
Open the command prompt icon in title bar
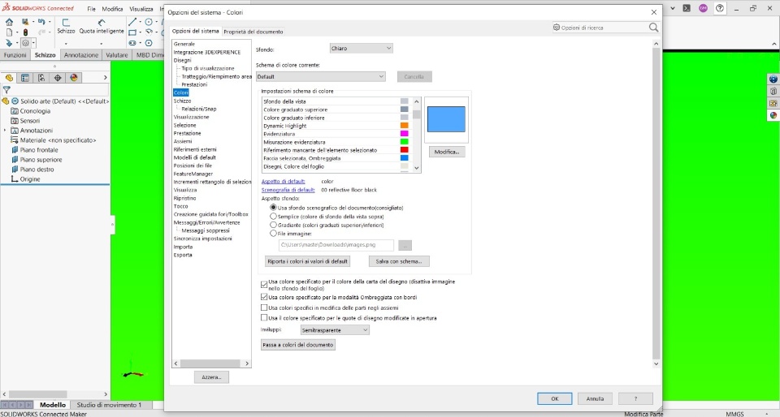click(x=687, y=8)
